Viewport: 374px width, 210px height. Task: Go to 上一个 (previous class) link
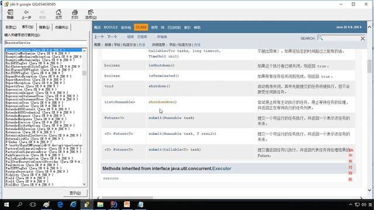99,37
